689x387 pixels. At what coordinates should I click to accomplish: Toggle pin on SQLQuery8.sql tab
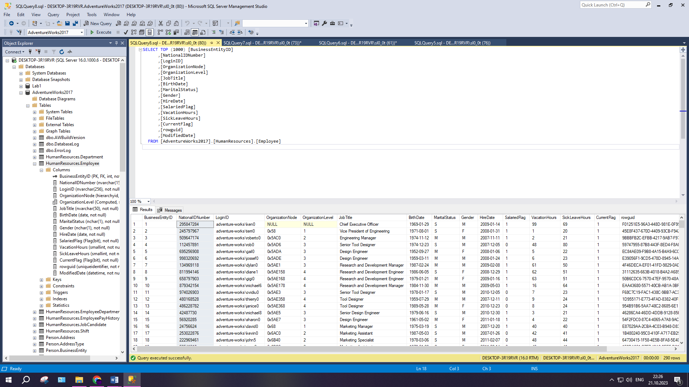[212, 43]
